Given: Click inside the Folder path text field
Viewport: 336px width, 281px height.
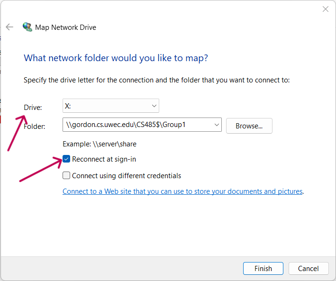Looking at the screenshot, I should [x=138, y=125].
